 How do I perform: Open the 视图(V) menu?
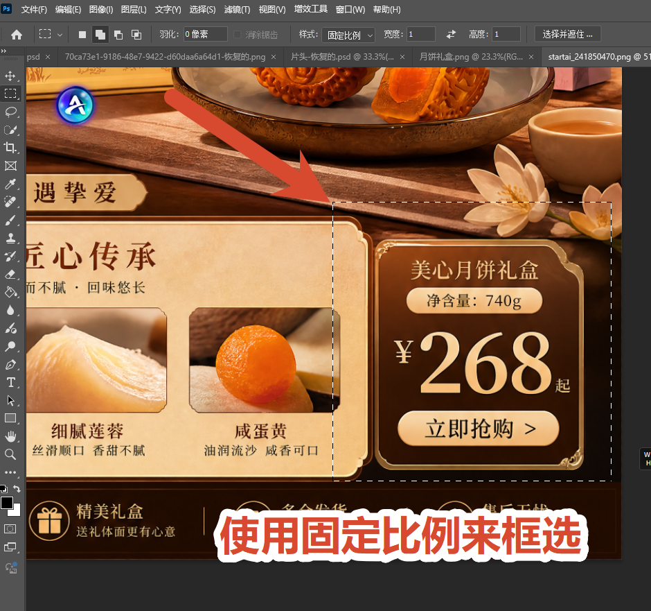tap(272, 9)
